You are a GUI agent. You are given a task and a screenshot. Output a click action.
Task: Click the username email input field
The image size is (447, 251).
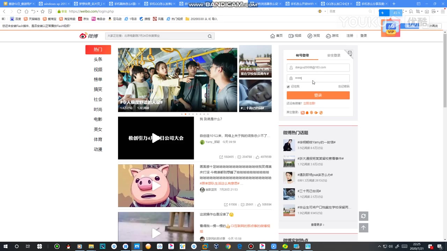pos(318,68)
